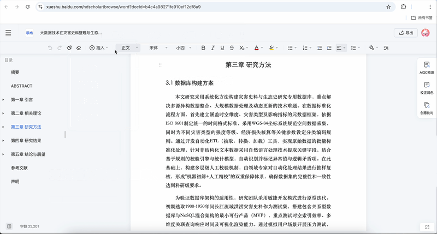
Task: Click the 第三章 研究方法 document heading
Action: tap(249, 65)
